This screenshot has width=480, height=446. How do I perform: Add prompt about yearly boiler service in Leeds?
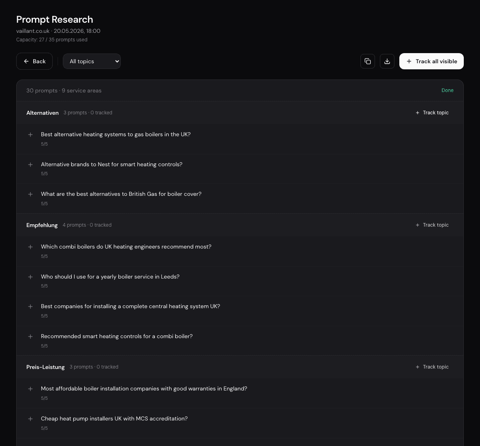pyautogui.click(x=30, y=277)
